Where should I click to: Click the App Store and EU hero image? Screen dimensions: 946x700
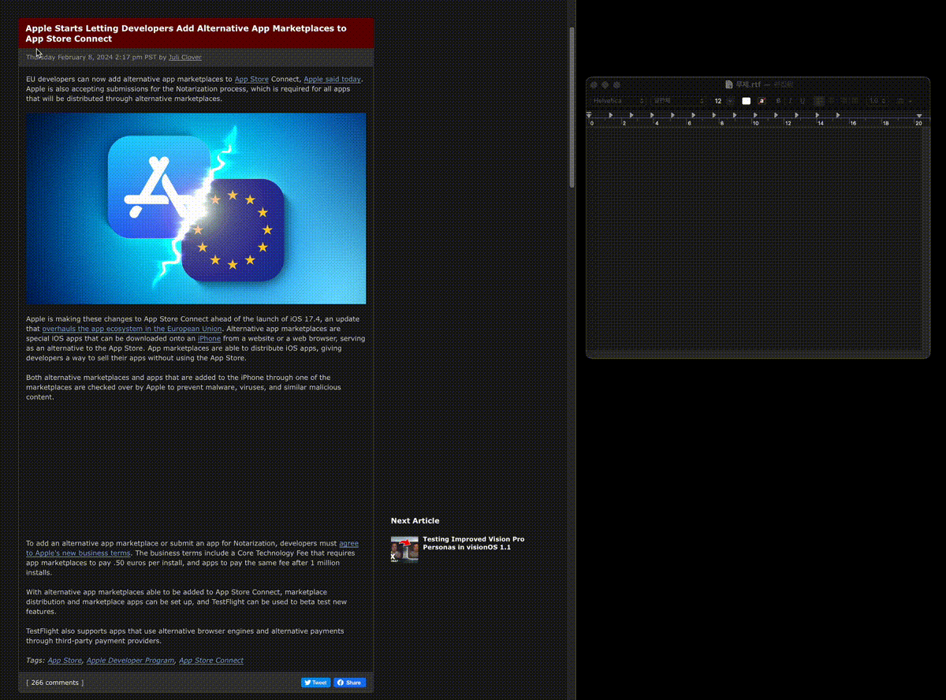pos(196,208)
